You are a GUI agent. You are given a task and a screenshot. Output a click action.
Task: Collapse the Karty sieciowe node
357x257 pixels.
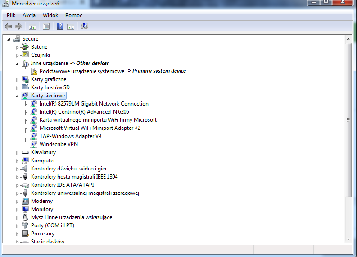click(x=17, y=96)
